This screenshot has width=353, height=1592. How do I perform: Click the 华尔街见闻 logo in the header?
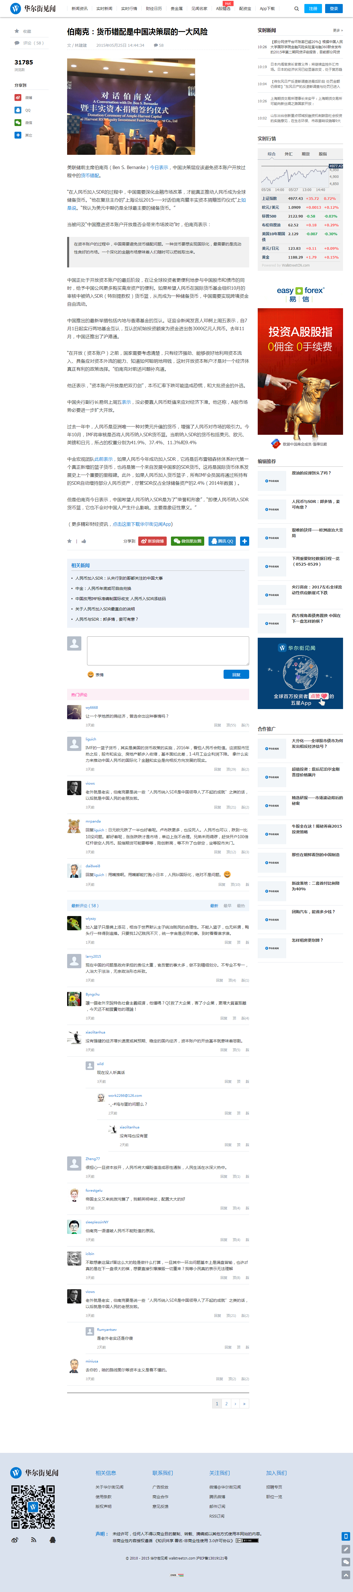pyautogui.click(x=33, y=9)
